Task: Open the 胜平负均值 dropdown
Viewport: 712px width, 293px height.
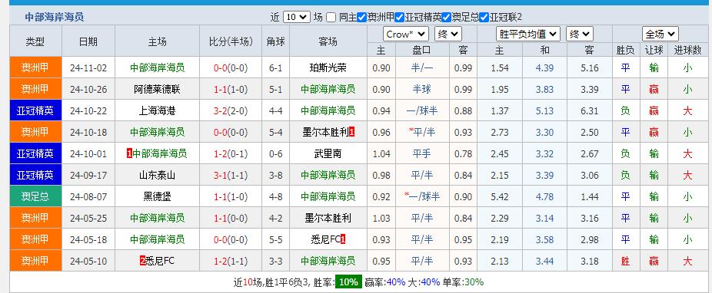Action: tap(528, 34)
